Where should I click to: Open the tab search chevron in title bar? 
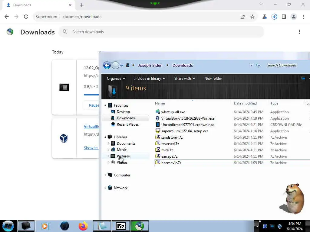coord(261,4)
